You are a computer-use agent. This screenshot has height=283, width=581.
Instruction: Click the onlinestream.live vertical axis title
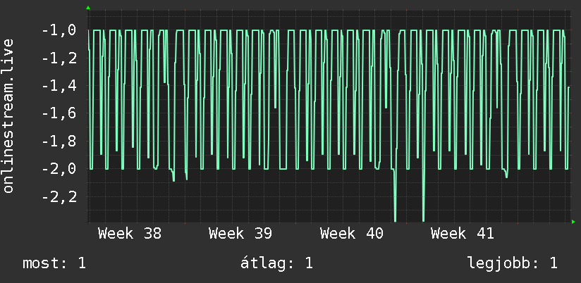pos(8,115)
